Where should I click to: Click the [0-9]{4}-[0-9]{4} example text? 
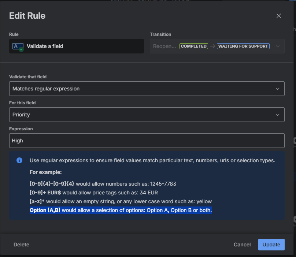coord(52,184)
